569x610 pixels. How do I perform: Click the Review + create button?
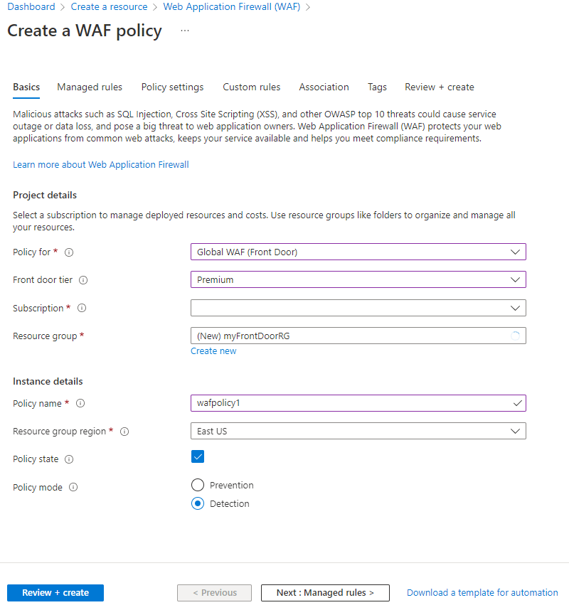tap(55, 593)
